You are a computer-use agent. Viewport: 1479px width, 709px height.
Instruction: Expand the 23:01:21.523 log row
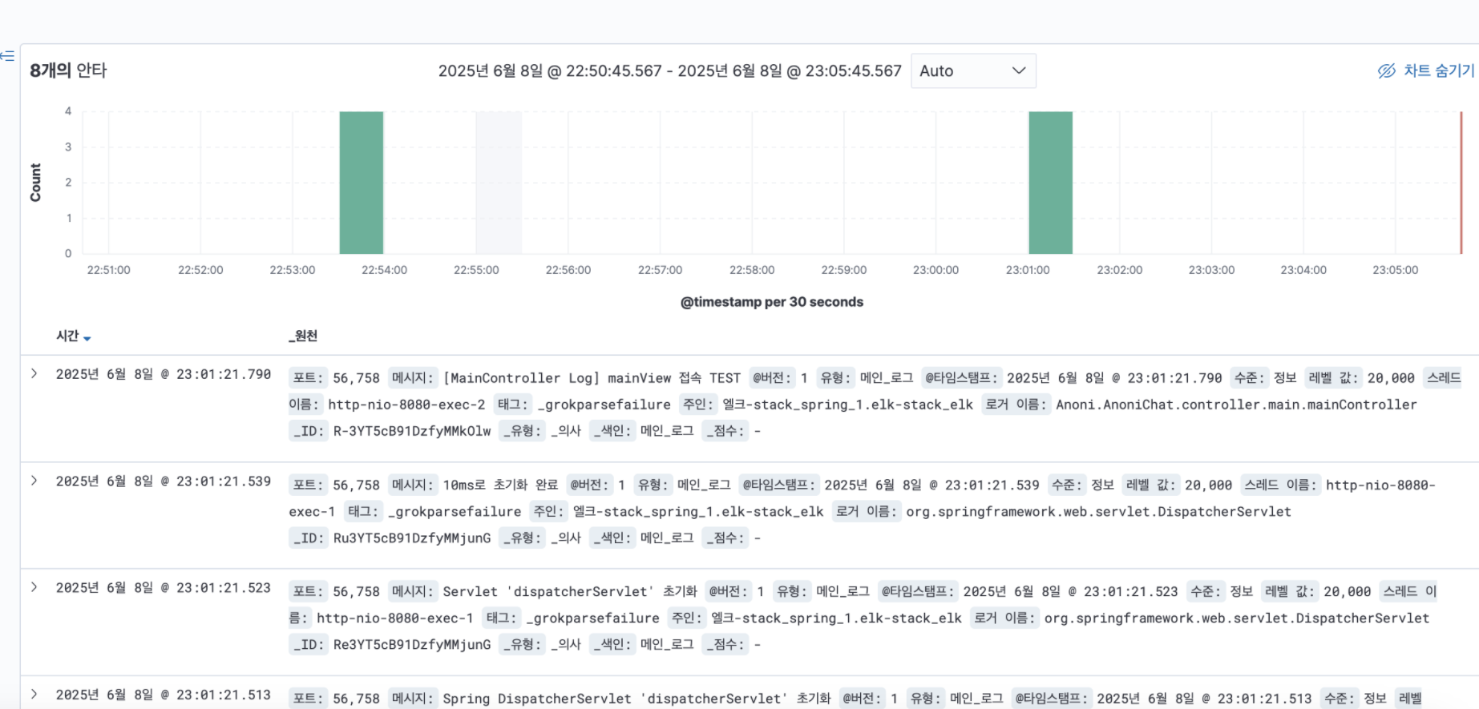pos(34,587)
